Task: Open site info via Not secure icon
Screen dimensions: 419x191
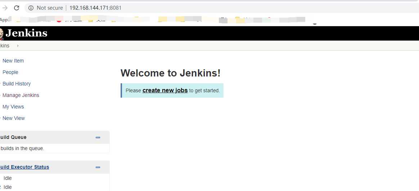Action: click(31, 8)
